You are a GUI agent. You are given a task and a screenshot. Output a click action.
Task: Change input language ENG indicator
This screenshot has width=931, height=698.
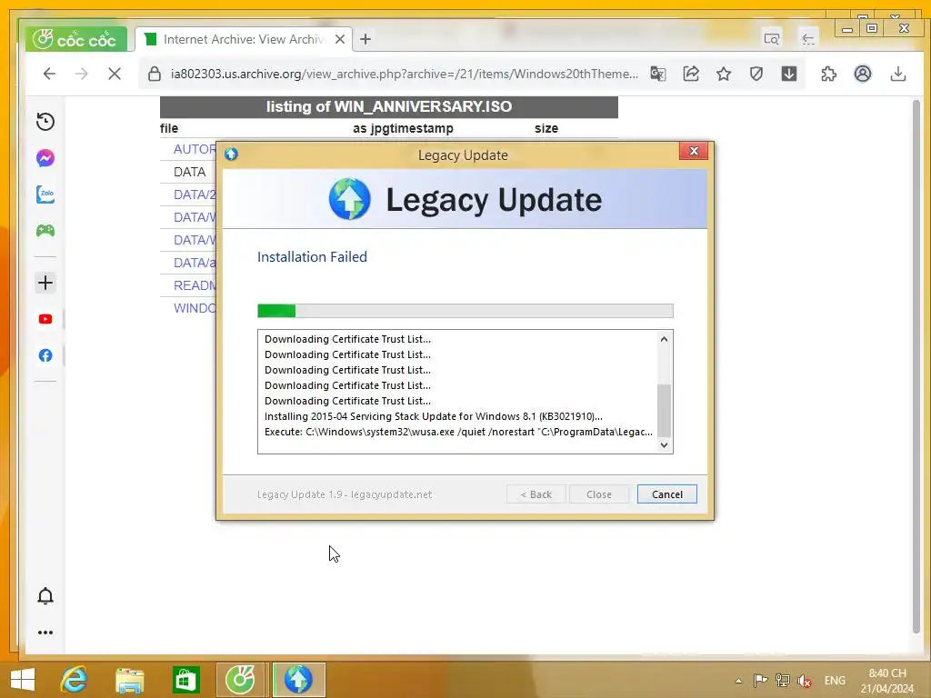(x=835, y=680)
